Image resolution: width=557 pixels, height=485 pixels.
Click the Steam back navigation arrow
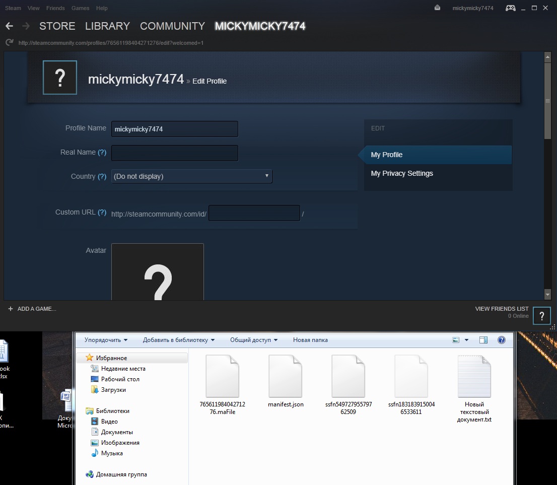(x=10, y=26)
